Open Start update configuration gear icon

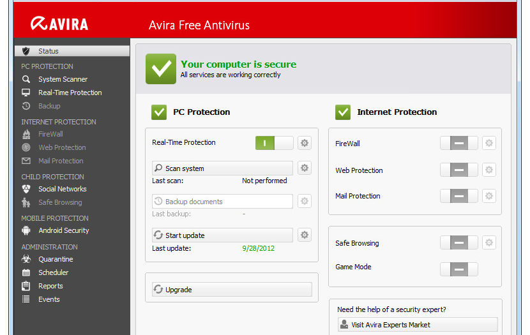pyautogui.click(x=305, y=235)
